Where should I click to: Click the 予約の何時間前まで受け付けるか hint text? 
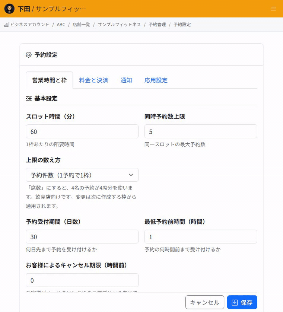(182, 249)
